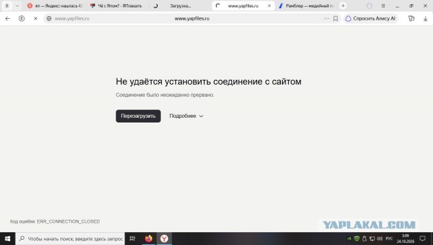
Task: Open downloads with the arrow icon
Action: coord(426,18)
